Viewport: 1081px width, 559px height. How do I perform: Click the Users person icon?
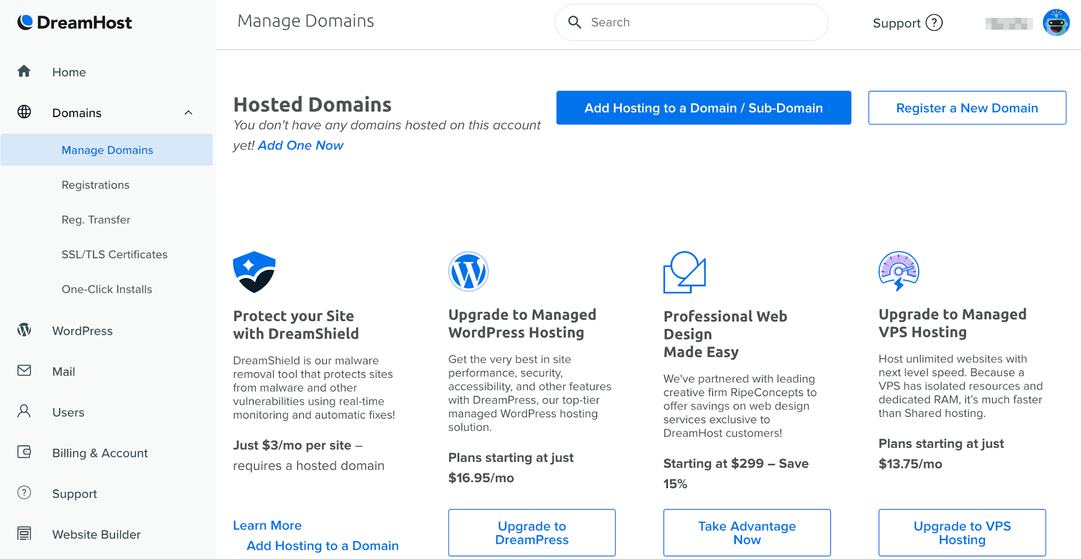point(24,411)
